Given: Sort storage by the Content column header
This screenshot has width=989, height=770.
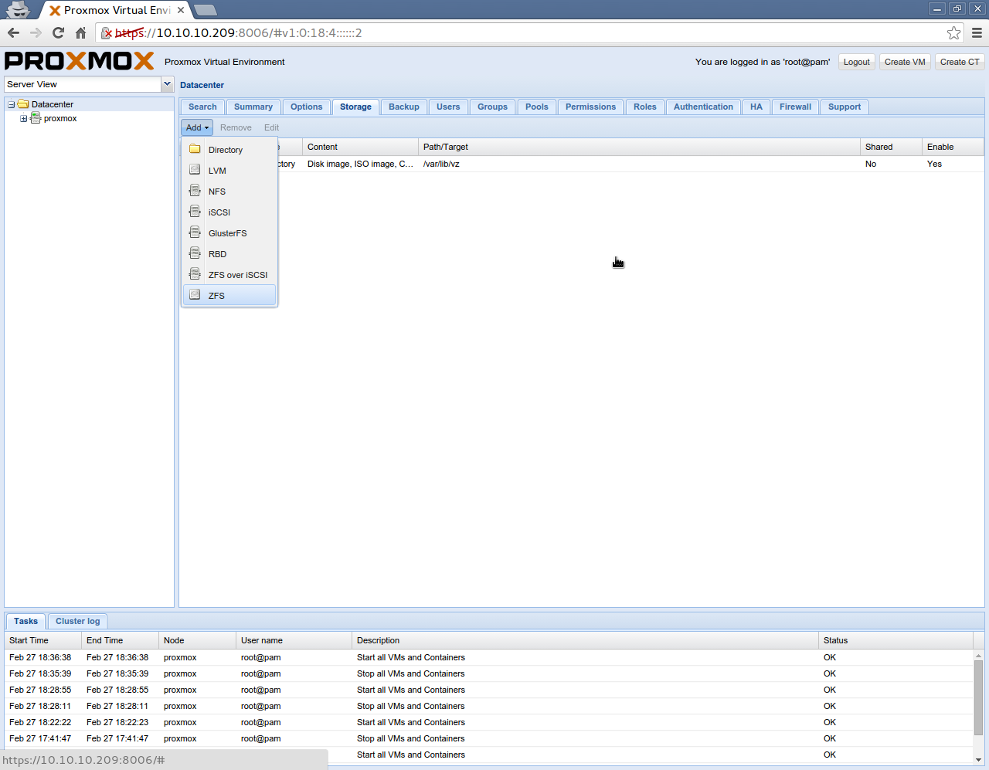Looking at the screenshot, I should pyautogui.click(x=360, y=147).
